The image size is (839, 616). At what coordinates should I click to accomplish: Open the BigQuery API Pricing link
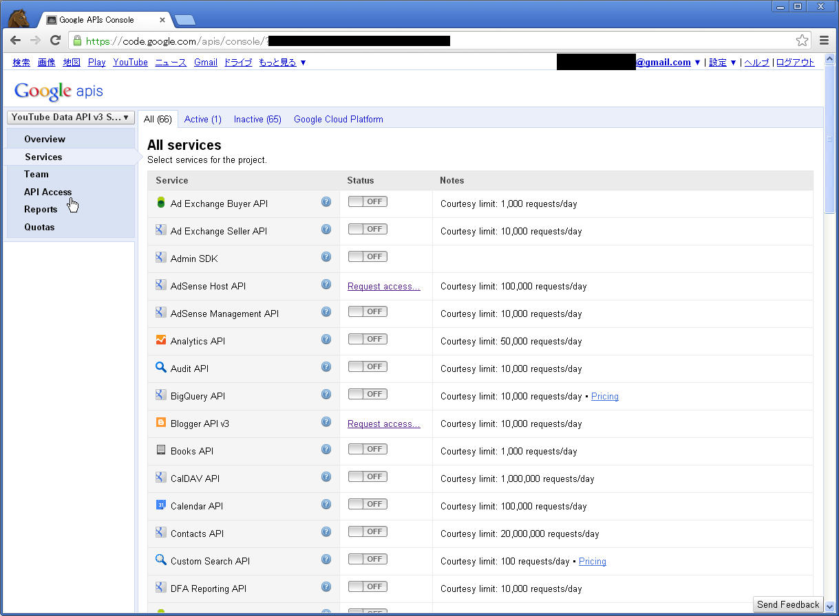(x=605, y=396)
